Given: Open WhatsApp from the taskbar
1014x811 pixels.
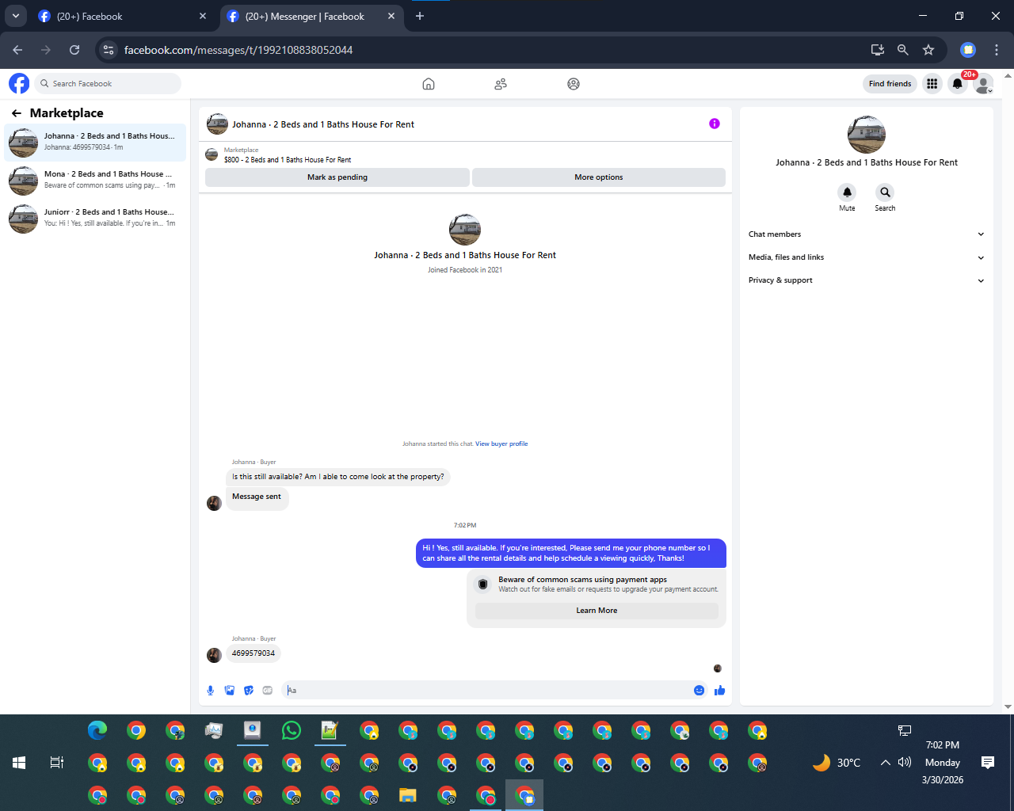Looking at the screenshot, I should [x=292, y=730].
